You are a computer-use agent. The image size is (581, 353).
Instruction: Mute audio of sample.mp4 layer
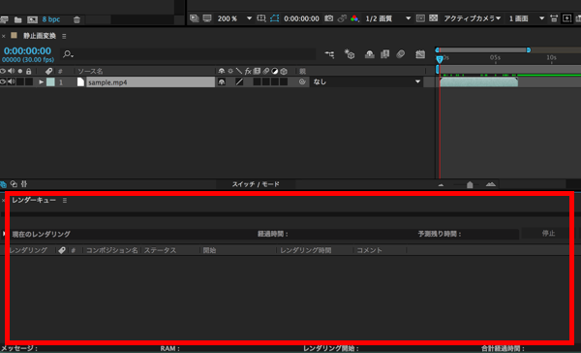click(12, 81)
